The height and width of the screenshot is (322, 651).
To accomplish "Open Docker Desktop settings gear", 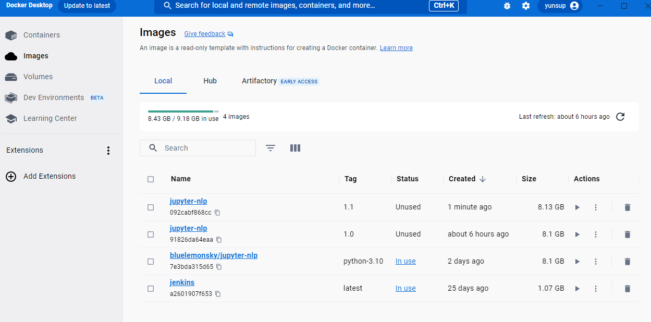I will click(x=526, y=6).
